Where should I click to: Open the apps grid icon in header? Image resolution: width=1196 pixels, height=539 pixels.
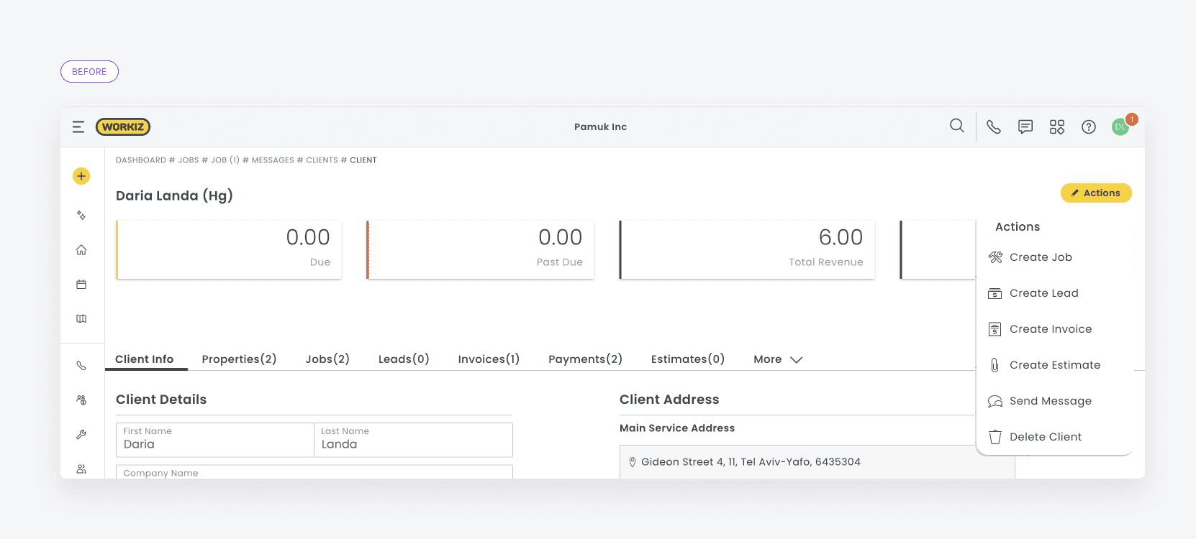[1057, 127]
